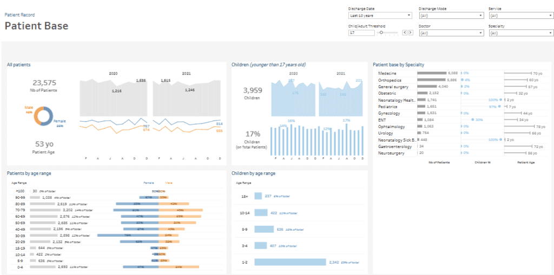Click the Male legend header in Patients by age range

pos(169,183)
